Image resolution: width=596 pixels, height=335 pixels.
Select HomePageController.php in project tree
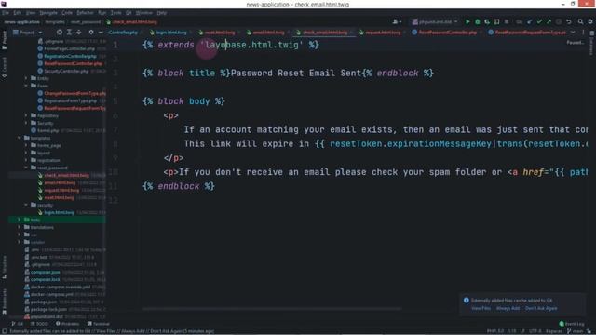pos(69,48)
